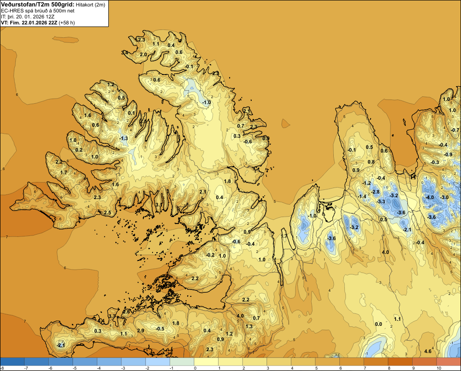Select legend swatch between -1 and 0
The width and height of the screenshot is (461, 371).
[x=182, y=361]
